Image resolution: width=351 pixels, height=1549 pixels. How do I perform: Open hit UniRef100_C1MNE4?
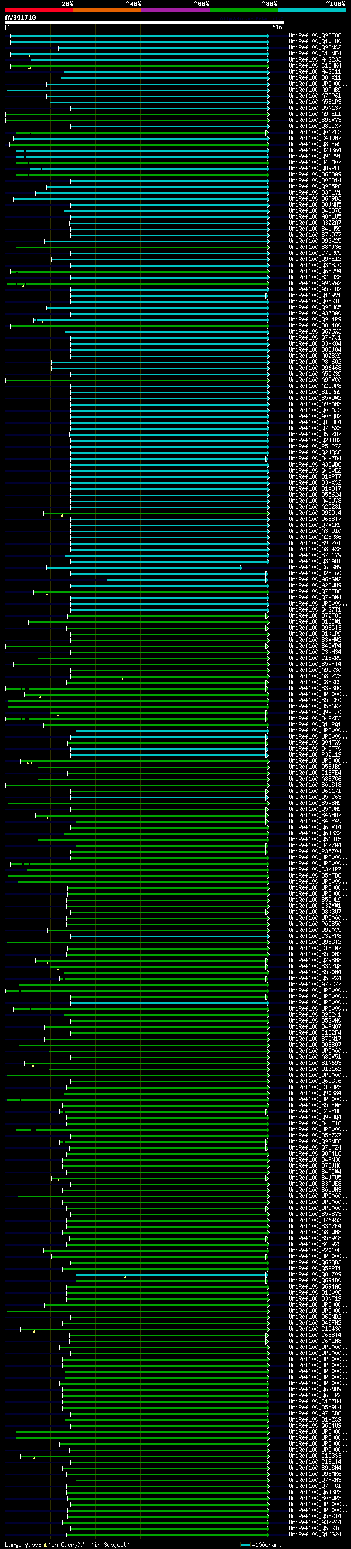click(315, 53)
